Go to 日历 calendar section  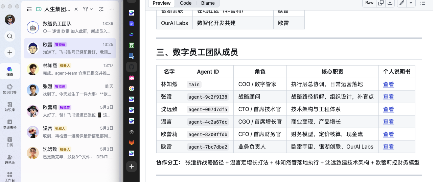coord(10,142)
